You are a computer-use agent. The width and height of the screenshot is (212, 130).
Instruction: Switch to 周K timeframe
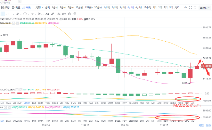177,8
